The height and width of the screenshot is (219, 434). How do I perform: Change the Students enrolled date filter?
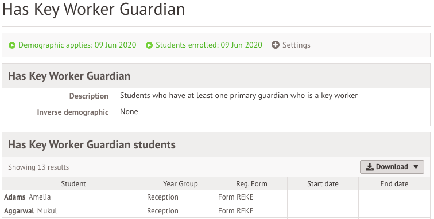point(204,45)
